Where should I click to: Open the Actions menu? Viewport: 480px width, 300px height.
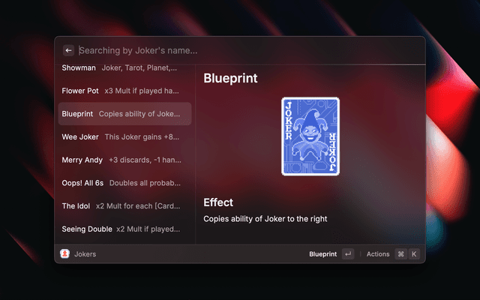tap(378, 254)
